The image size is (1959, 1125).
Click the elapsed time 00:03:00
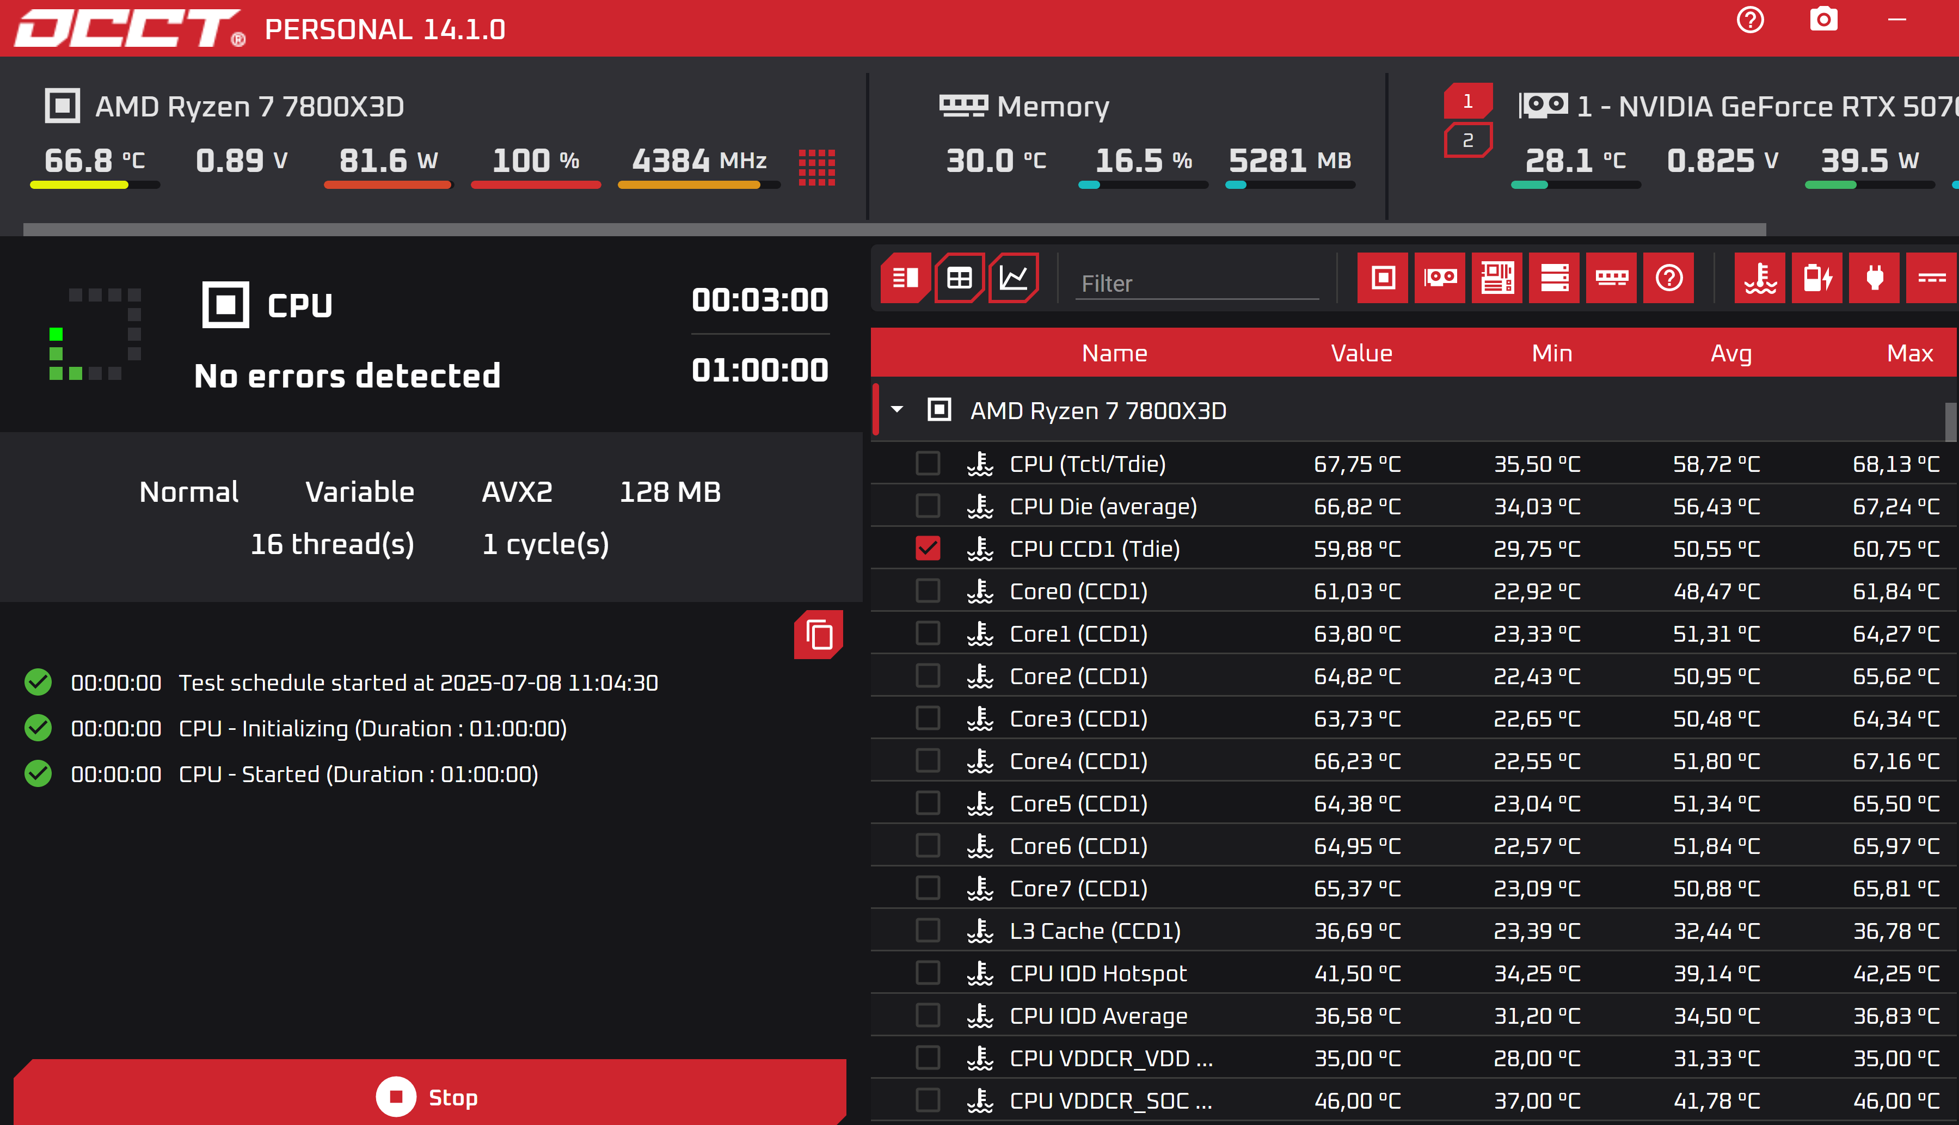coord(759,300)
